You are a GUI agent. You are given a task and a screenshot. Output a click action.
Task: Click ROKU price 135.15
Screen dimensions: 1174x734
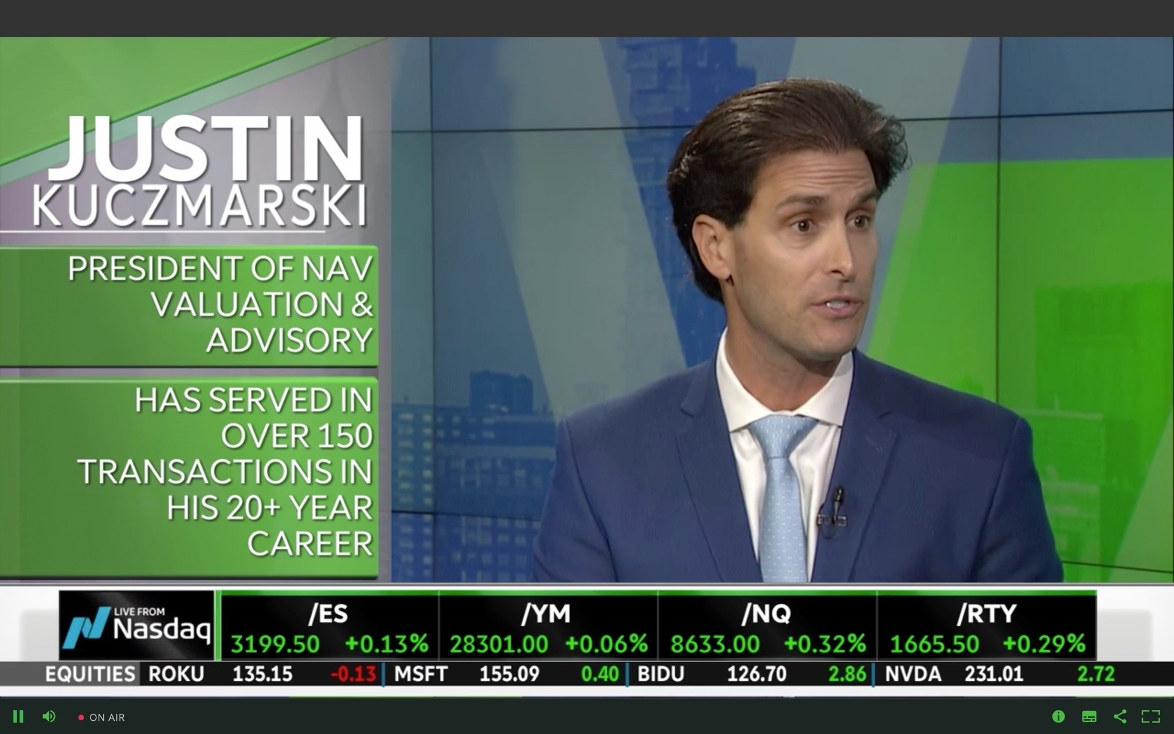tap(263, 674)
